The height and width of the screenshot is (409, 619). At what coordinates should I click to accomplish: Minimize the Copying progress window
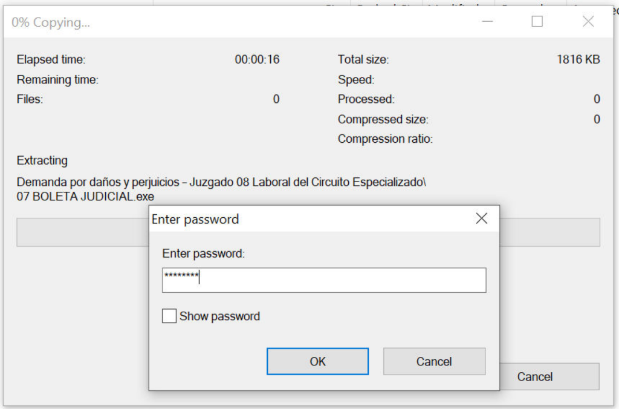[x=488, y=22]
